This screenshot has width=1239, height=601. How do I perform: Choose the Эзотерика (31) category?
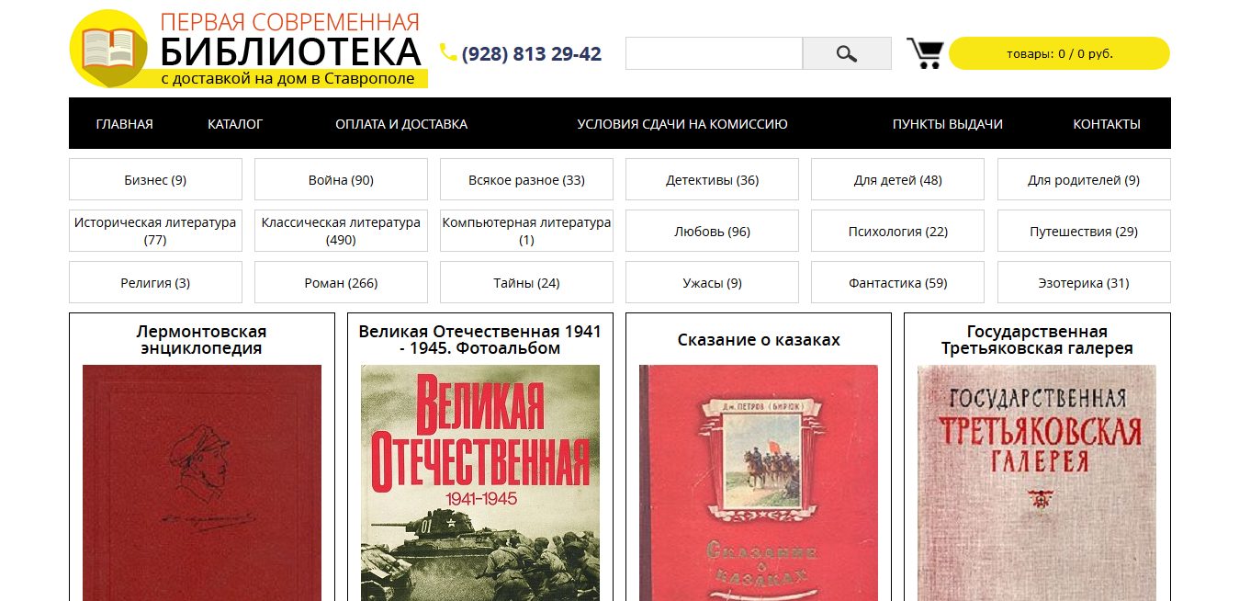point(1084,282)
